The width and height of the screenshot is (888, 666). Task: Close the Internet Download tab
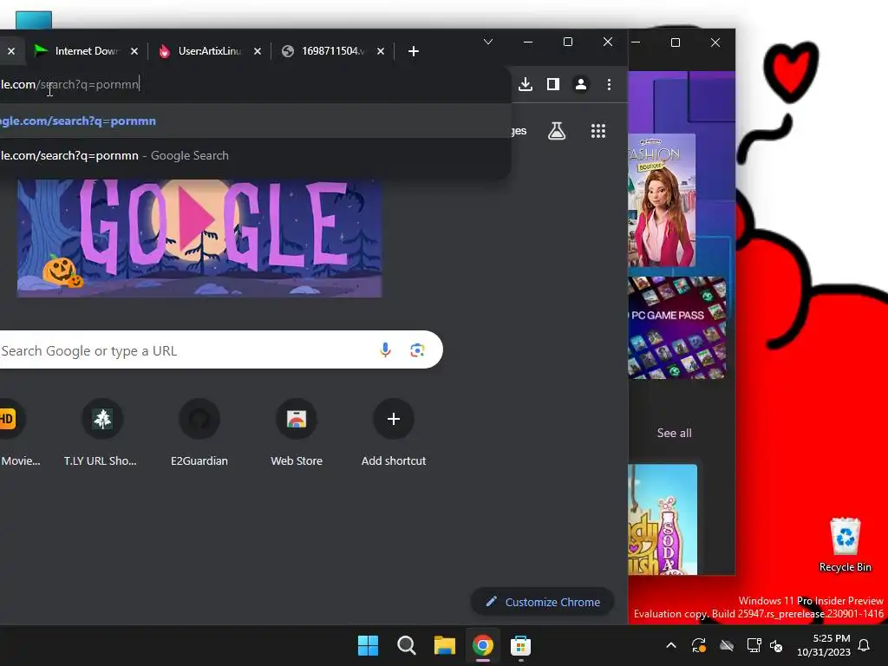(134, 51)
